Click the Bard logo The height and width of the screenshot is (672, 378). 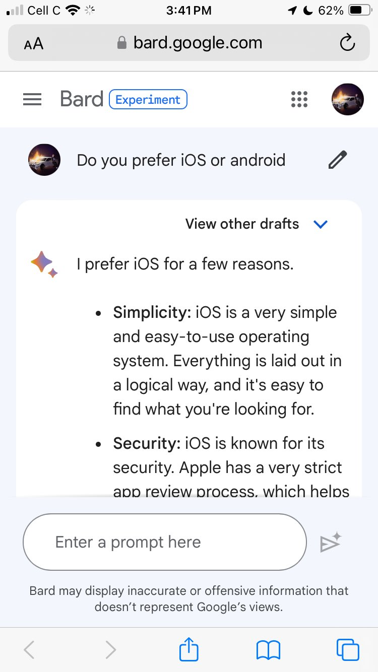(x=81, y=99)
